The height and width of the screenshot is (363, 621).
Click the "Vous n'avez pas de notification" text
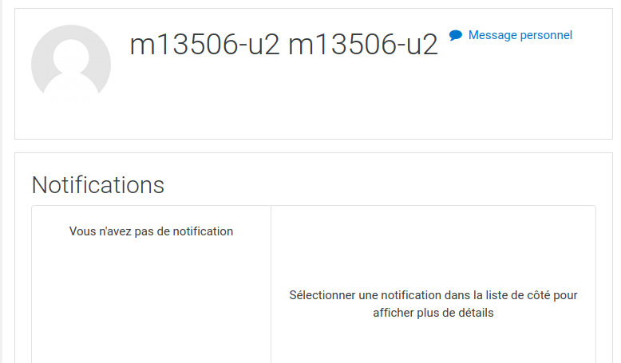(151, 231)
